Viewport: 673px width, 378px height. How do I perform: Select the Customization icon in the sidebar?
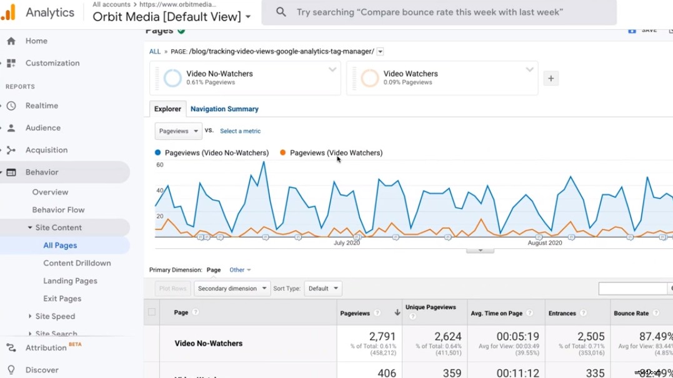click(x=13, y=63)
